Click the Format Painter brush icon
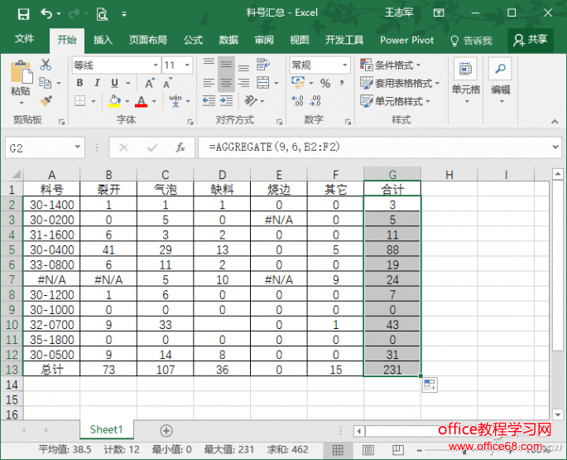This screenshot has width=567, height=460. 46,100
